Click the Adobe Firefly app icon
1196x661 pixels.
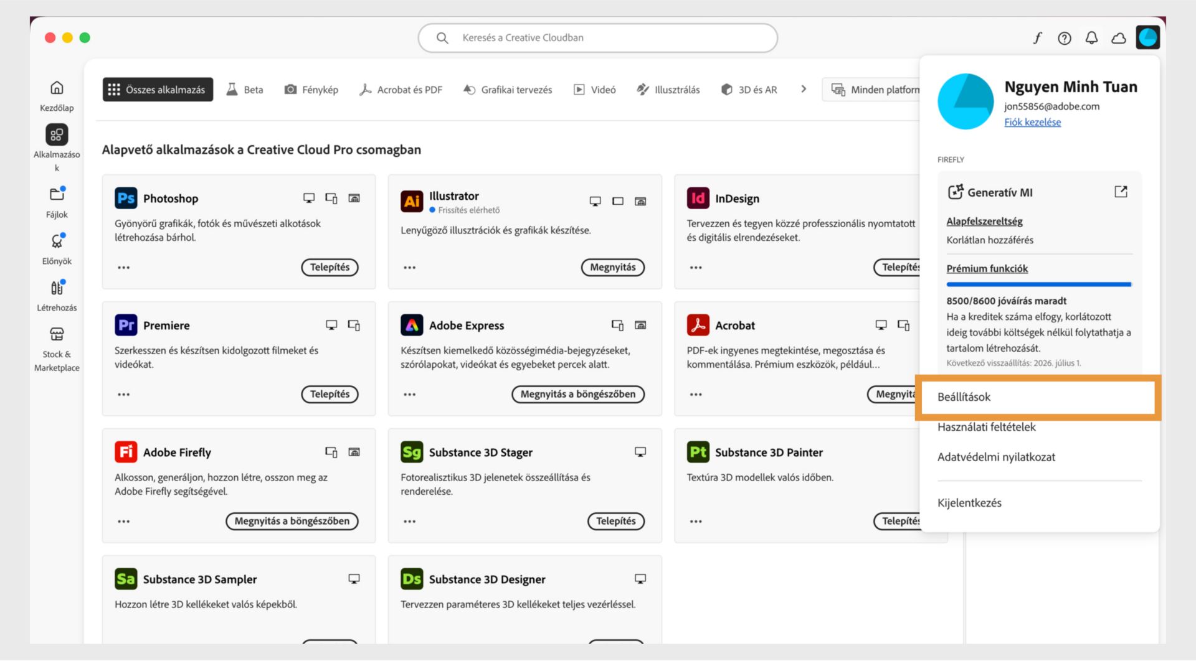tap(126, 452)
